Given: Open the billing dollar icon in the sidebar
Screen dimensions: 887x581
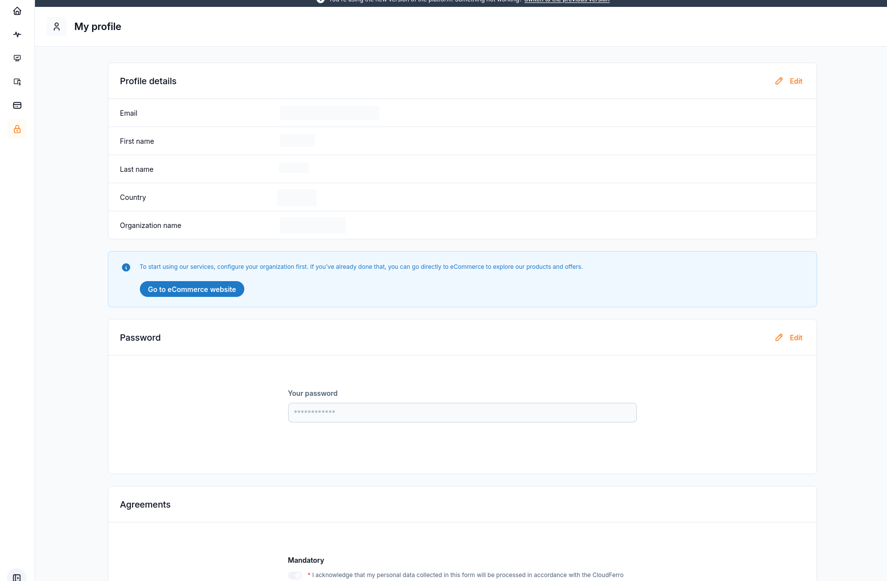Looking at the screenshot, I should 17,82.
